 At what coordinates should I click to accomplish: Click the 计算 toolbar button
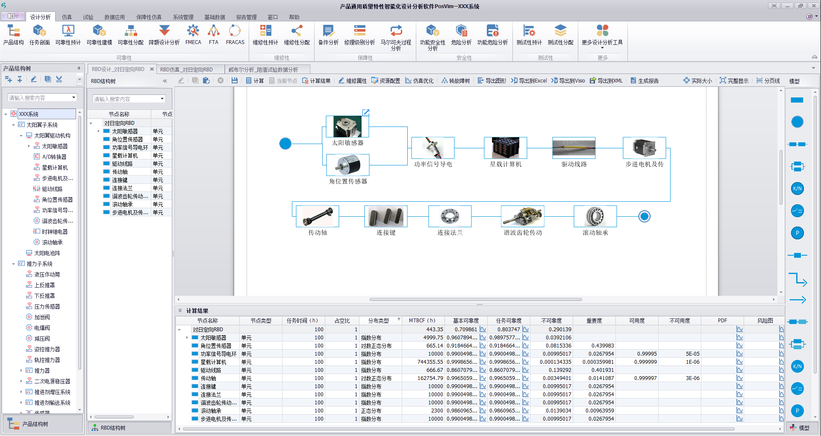(255, 80)
